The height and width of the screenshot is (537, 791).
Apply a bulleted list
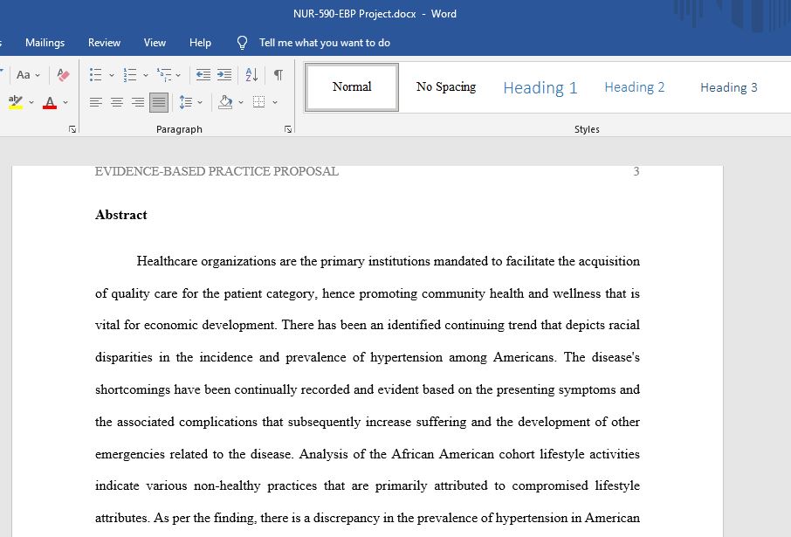96,75
